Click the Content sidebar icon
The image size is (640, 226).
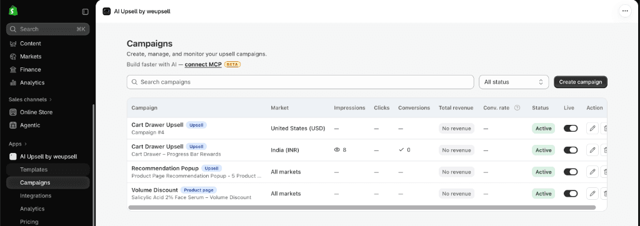13,44
